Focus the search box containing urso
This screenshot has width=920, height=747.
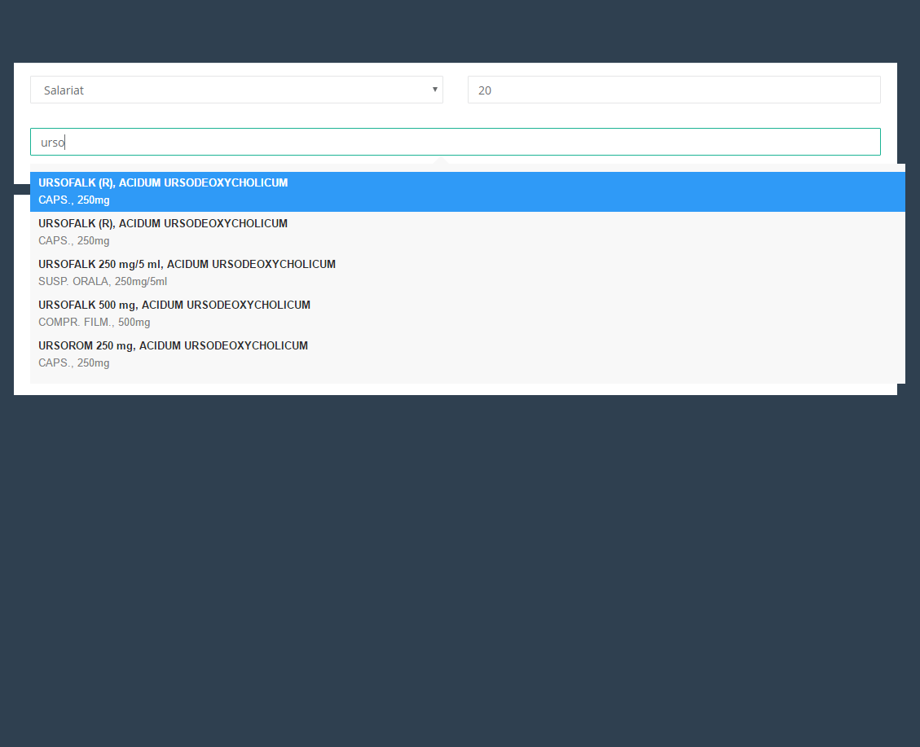[x=456, y=142]
